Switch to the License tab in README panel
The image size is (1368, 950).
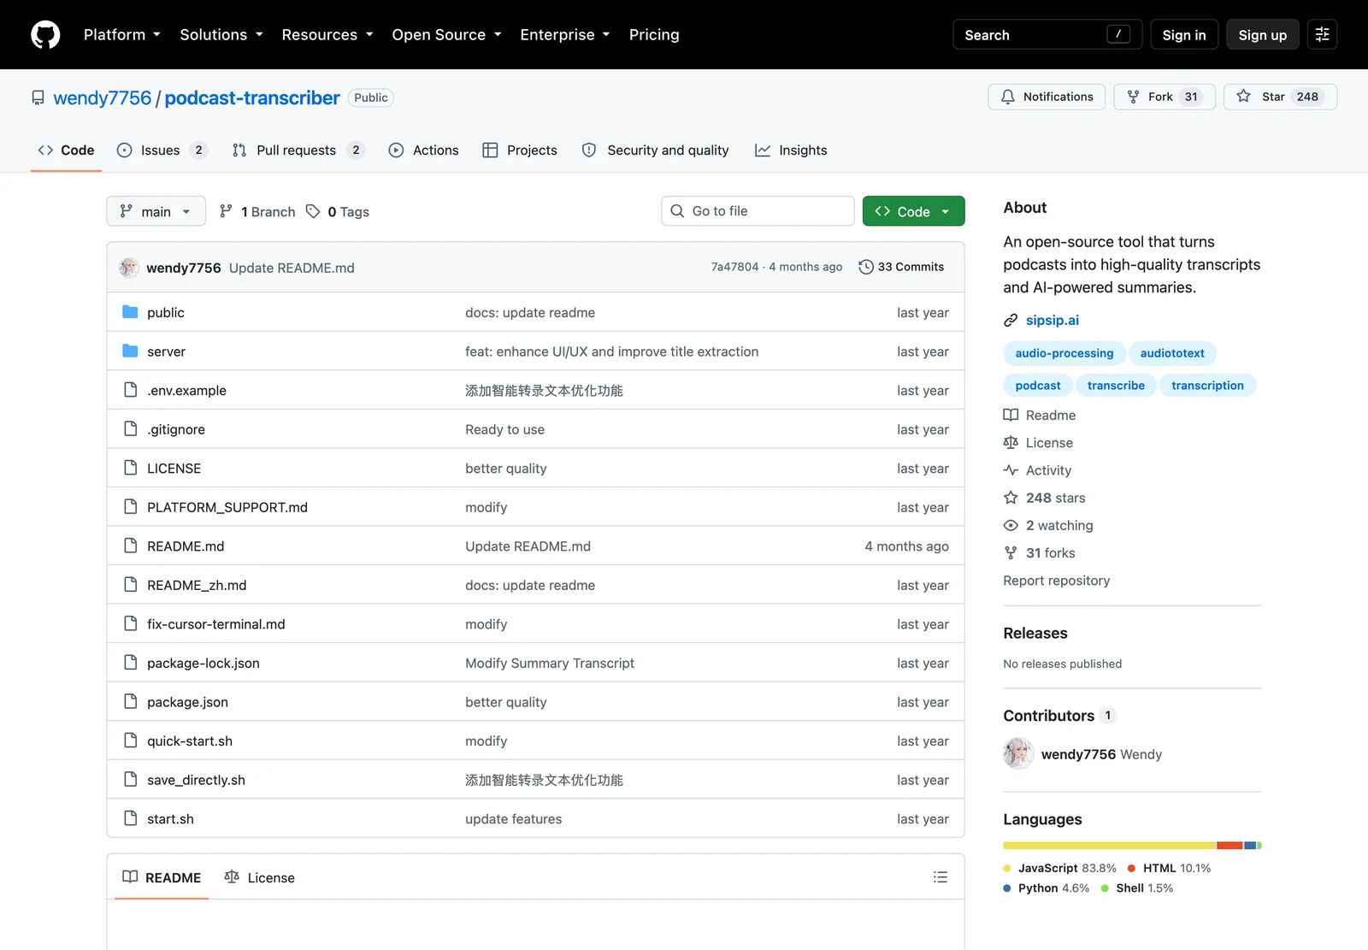(x=259, y=877)
